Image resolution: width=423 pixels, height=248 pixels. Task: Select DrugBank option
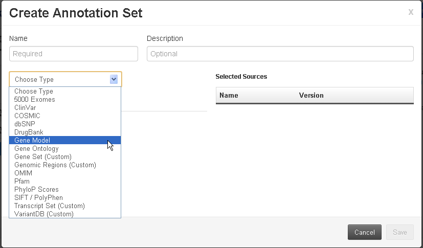[x=29, y=132]
